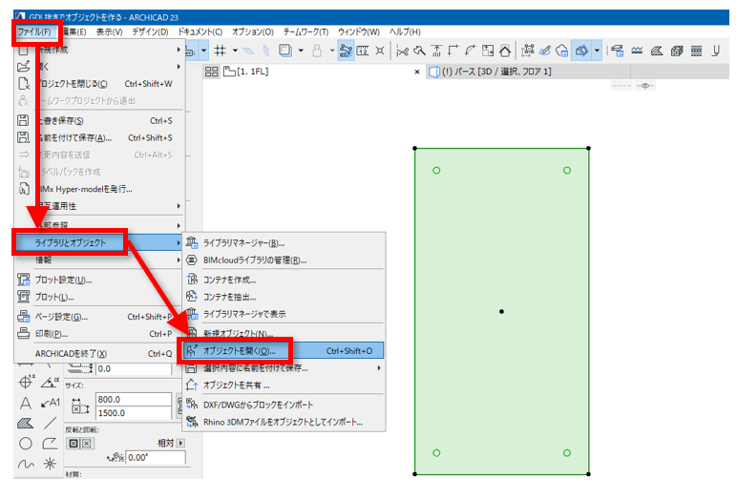Click the tab overview grid icon

click(x=212, y=72)
